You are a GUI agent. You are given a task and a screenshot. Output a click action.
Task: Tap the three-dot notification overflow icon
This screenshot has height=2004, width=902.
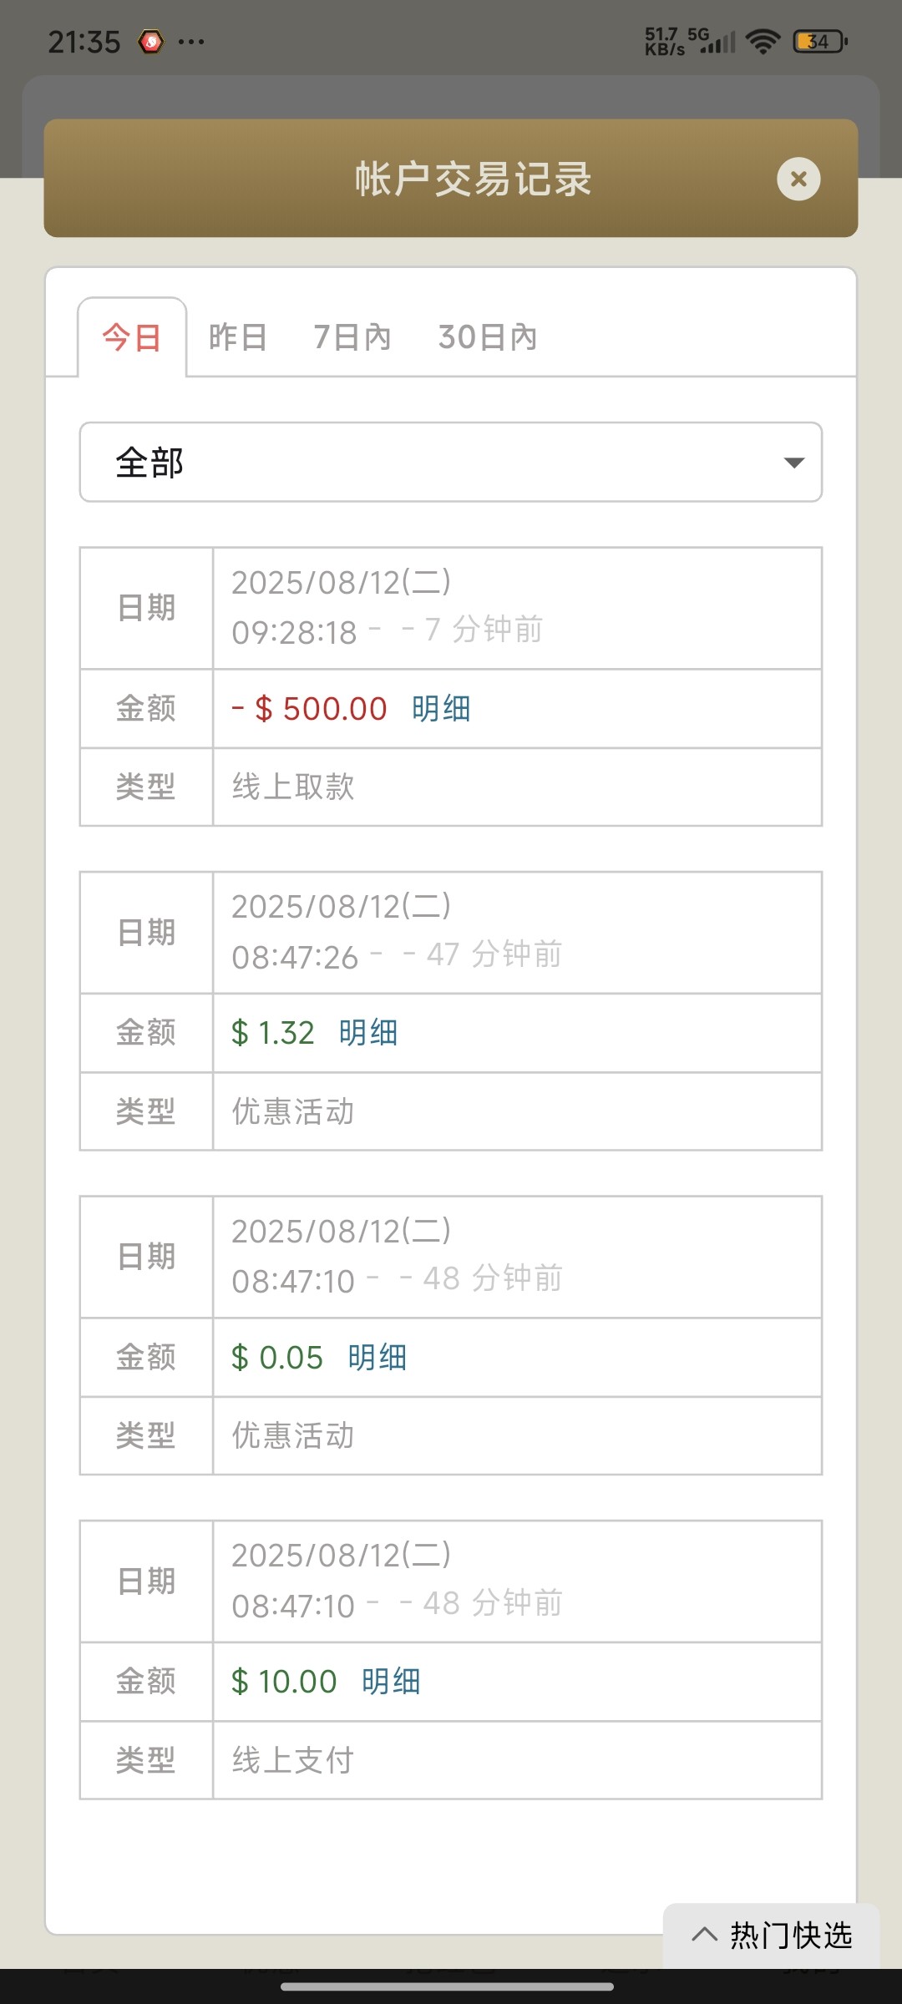coord(191,42)
